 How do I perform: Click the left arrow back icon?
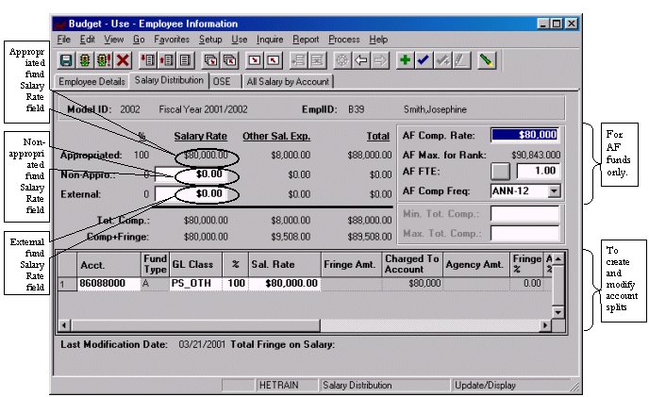point(361,60)
